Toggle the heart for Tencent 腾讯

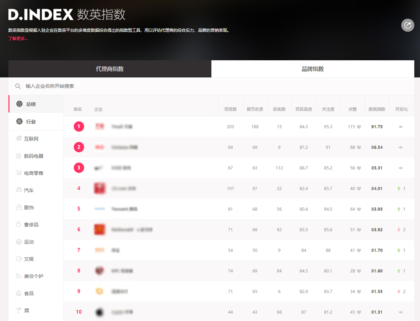(359, 209)
